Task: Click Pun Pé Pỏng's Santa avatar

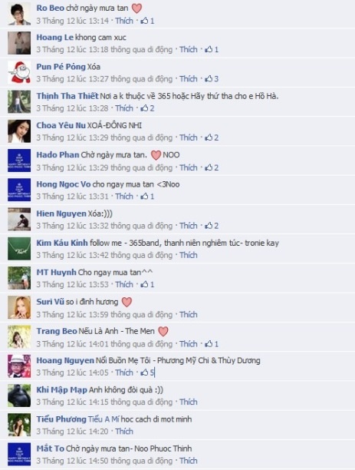Action: click(19, 72)
